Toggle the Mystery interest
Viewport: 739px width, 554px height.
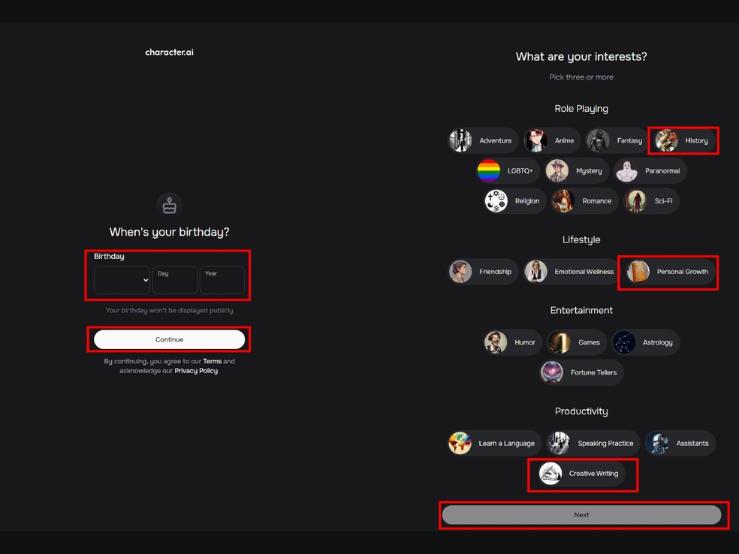click(x=577, y=170)
